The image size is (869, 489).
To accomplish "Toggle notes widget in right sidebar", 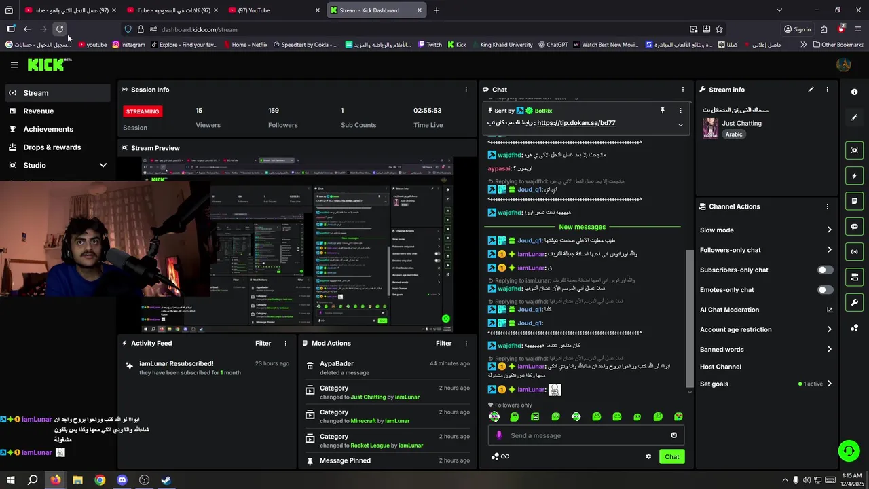I will [854, 201].
